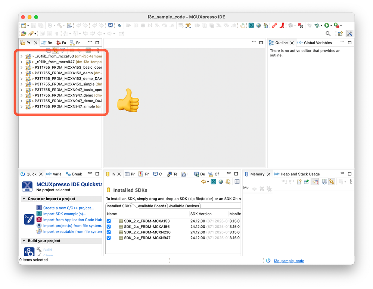Viewport: 373px width, 289px height.
Task: Click the Open Perspective icon
Action: coord(341,34)
